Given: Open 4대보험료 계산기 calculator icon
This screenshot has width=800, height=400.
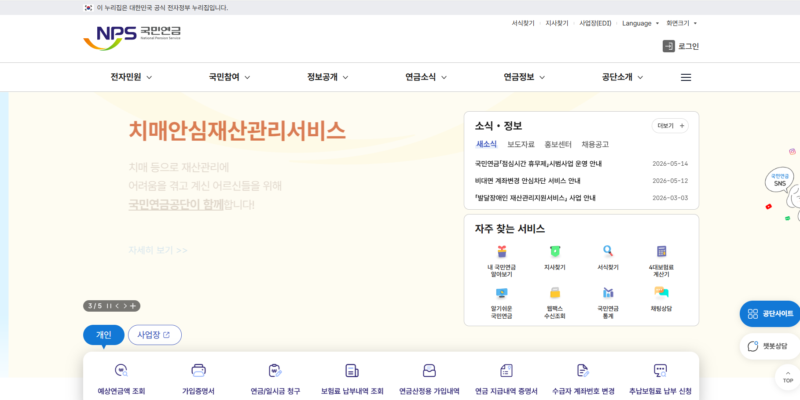Looking at the screenshot, I should pyautogui.click(x=661, y=251).
